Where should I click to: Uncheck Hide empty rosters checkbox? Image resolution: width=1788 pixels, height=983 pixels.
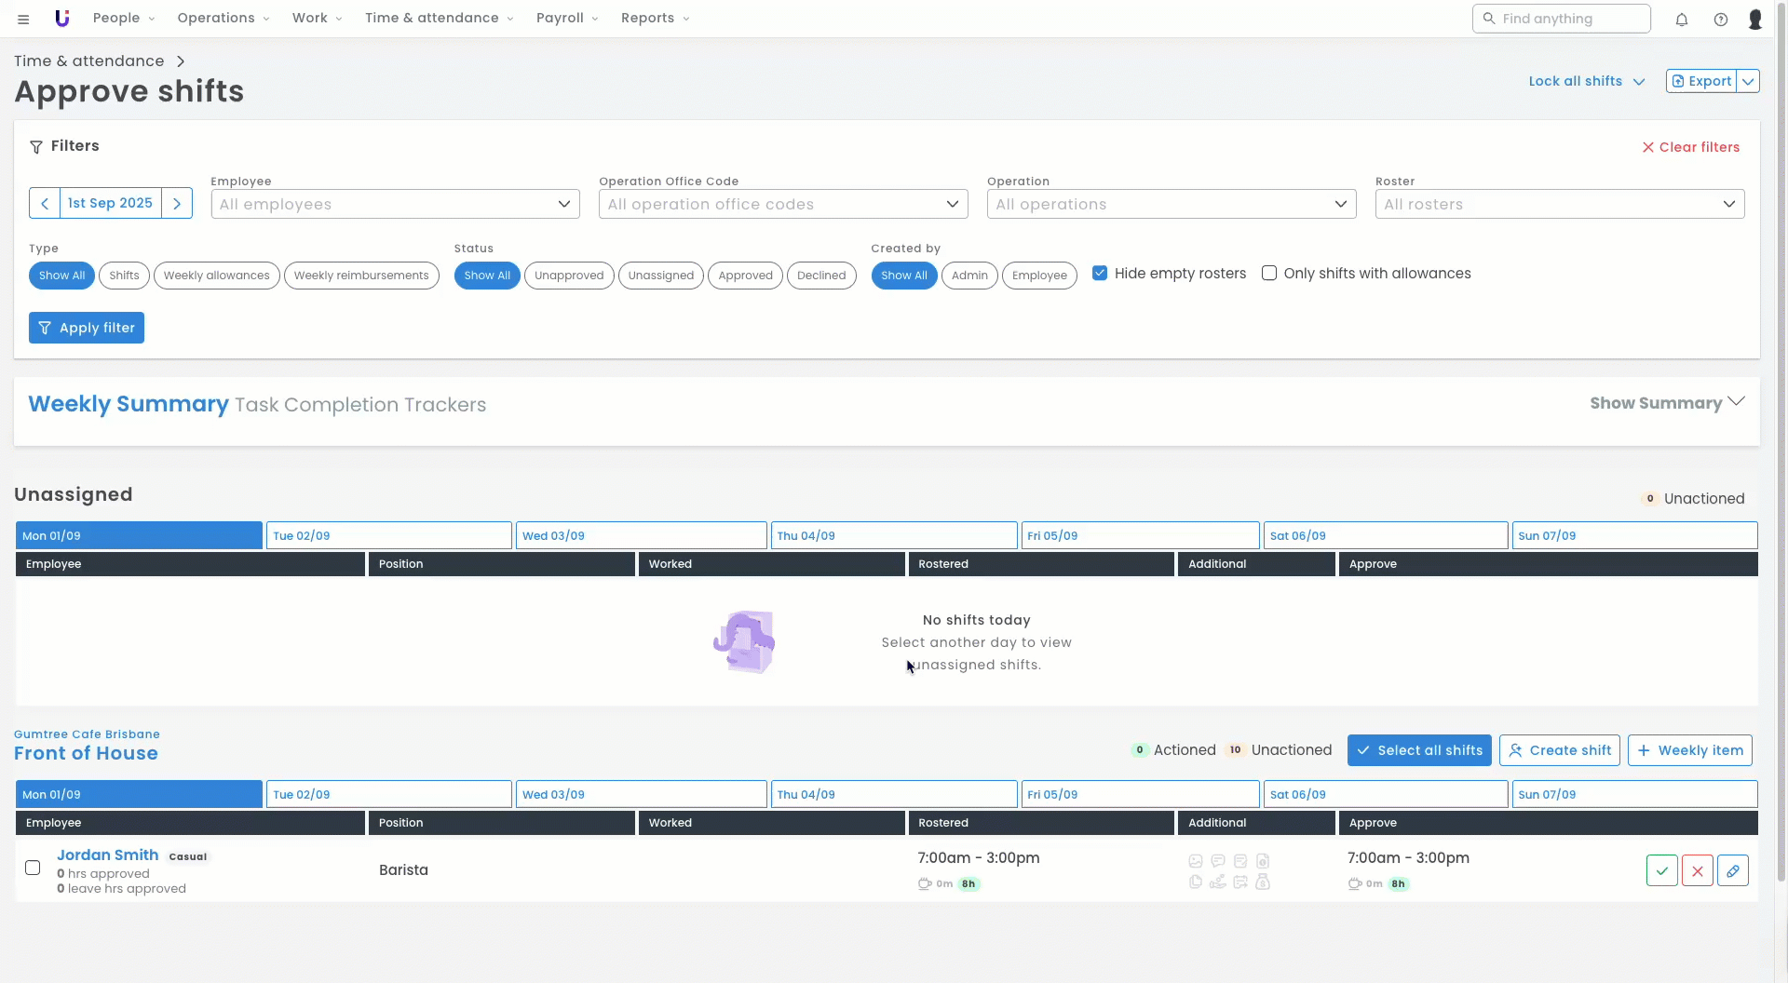click(x=1100, y=273)
